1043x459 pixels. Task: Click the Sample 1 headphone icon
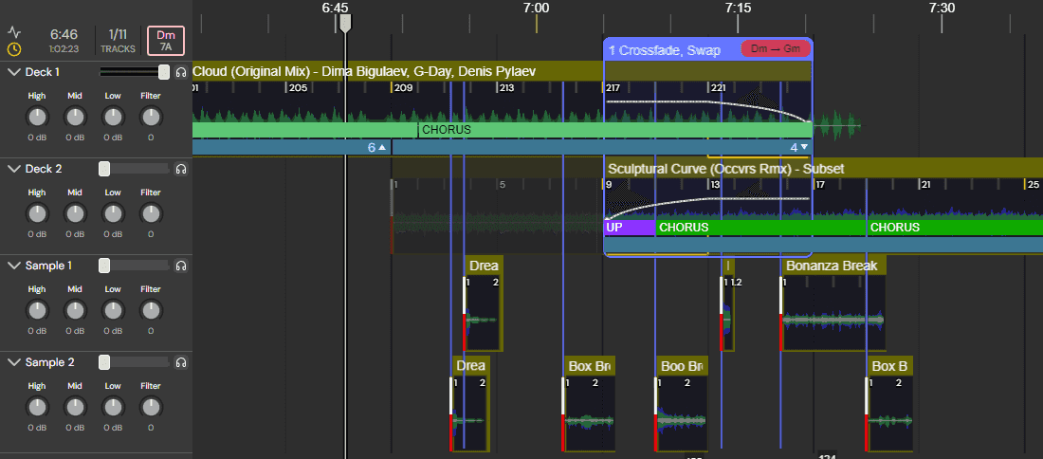point(180,266)
